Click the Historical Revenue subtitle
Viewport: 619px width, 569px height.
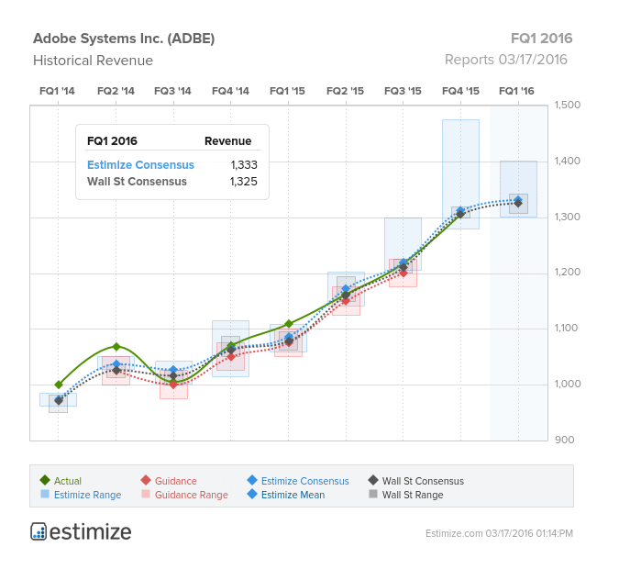coord(93,61)
